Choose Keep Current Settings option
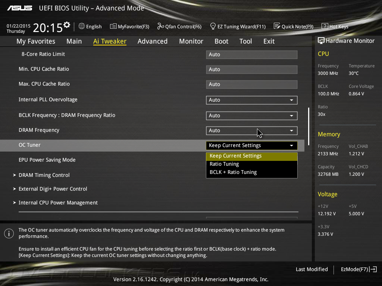Image resolution: width=382 pixels, height=286 pixels. pyautogui.click(x=252, y=156)
